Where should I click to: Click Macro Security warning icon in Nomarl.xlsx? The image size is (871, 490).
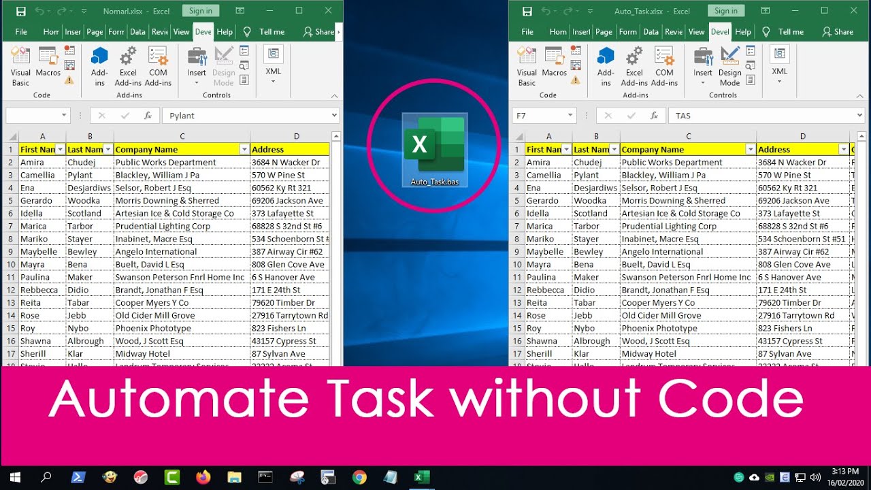(x=69, y=80)
